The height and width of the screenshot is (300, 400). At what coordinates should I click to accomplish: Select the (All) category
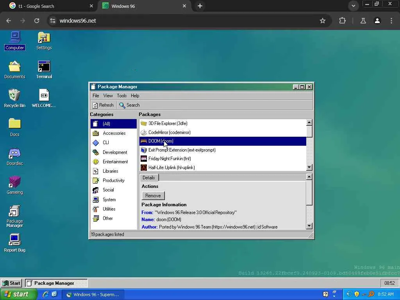point(114,124)
